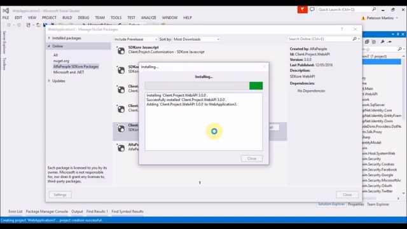Select the Microsoft and .NET source
The width and height of the screenshot is (407, 229).
(x=69, y=72)
